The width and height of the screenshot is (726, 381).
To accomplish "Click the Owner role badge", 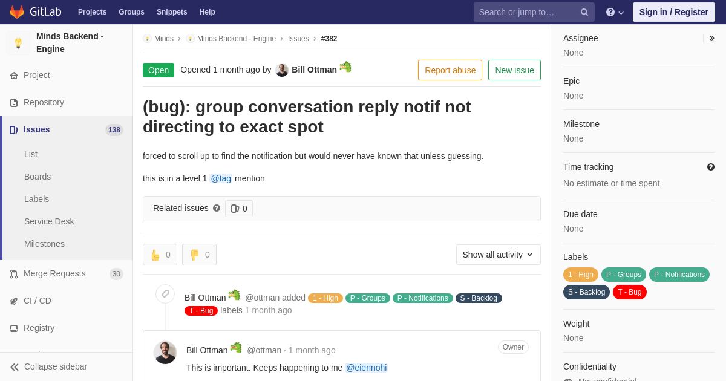I will coord(513,347).
